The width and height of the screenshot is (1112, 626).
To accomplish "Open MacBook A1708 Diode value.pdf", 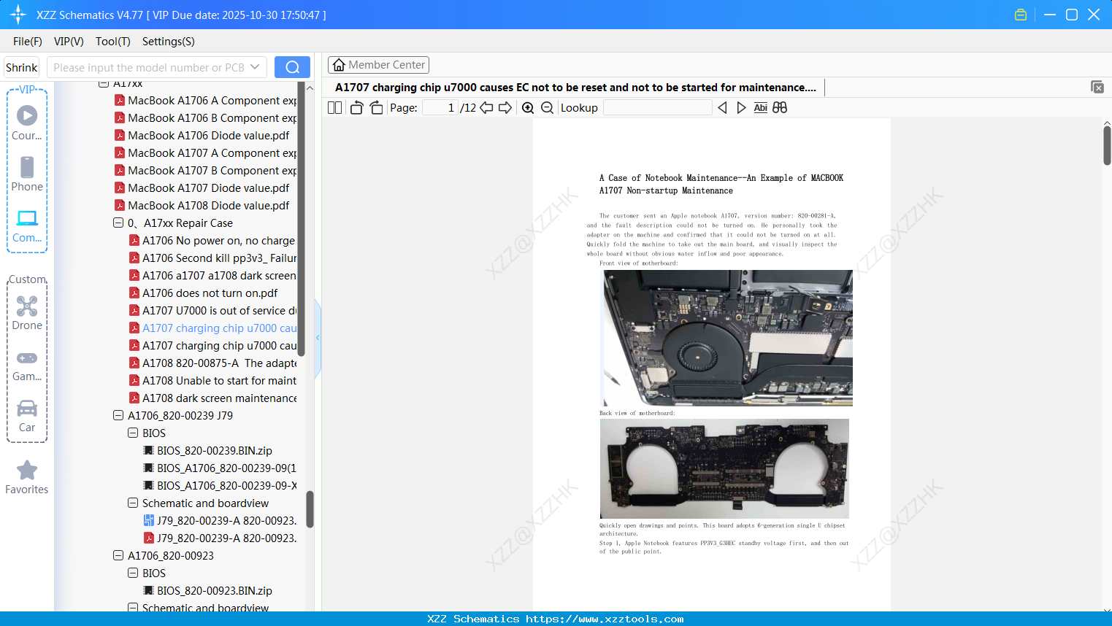I will point(209,206).
